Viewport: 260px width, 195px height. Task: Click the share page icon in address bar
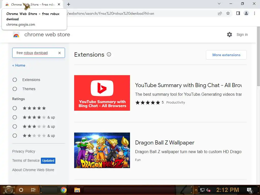click(x=220, y=13)
